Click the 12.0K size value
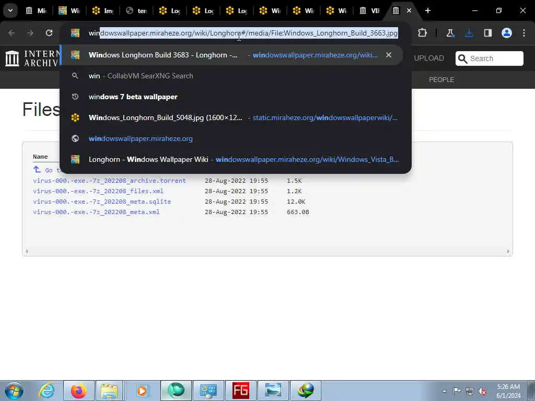 point(296,202)
